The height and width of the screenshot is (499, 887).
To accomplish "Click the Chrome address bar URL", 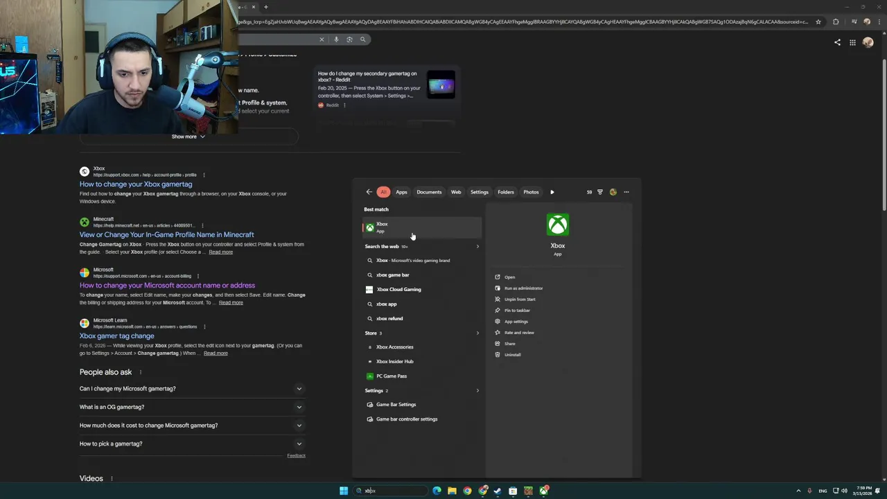I will pyautogui.click(x=523, y=21).
